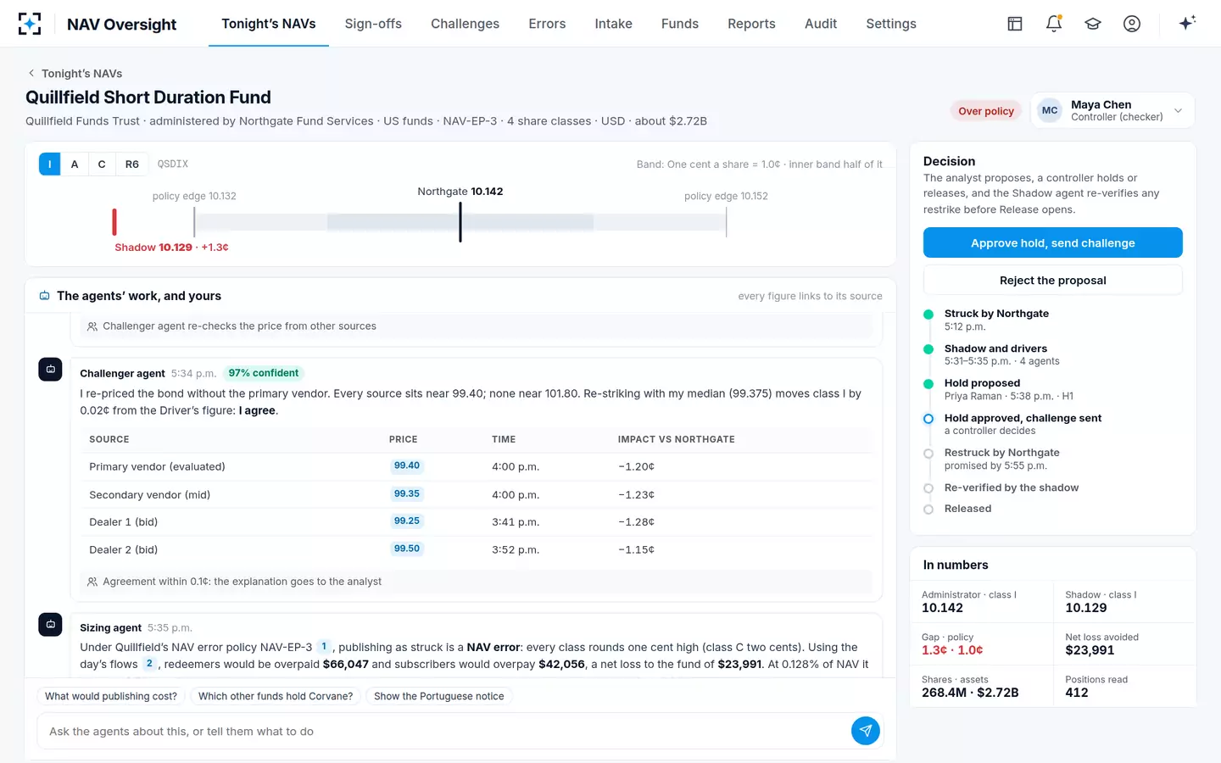Go to the Challenges tab
Viewport: 1221px width, 763px height.
click(465, 24)
